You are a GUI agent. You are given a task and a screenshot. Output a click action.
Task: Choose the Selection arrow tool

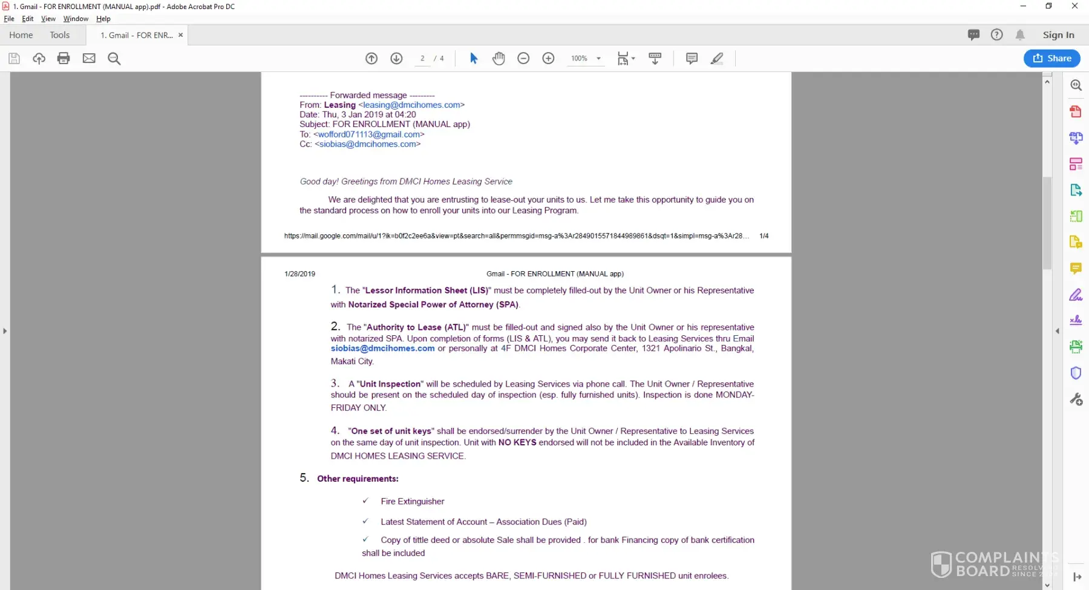pos(474,58)
